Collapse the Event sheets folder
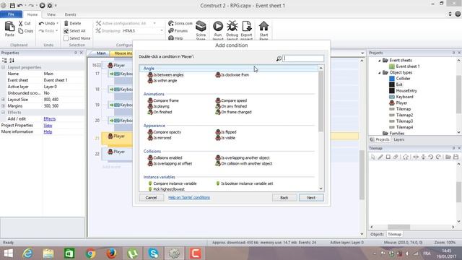 pos(380,61)
